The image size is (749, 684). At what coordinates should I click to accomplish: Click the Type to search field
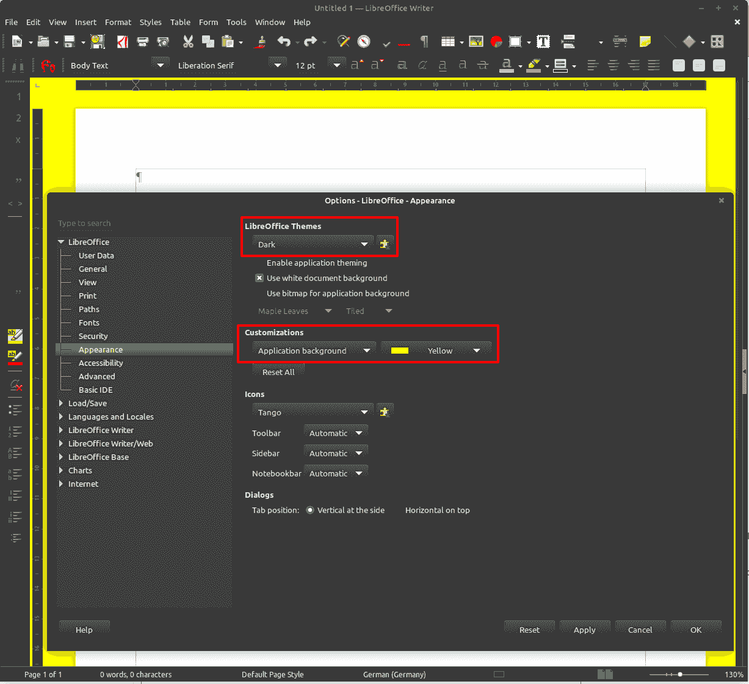144,224
